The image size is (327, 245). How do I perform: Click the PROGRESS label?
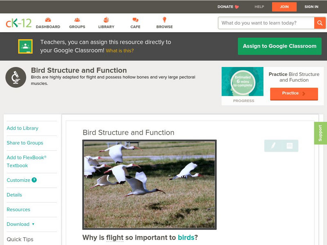coord(244,101)
